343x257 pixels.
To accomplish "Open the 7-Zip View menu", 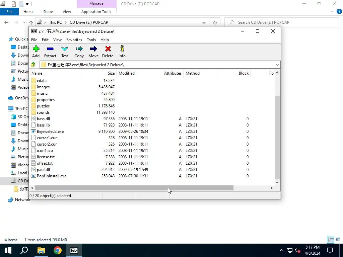I will (x=57, y=40).
